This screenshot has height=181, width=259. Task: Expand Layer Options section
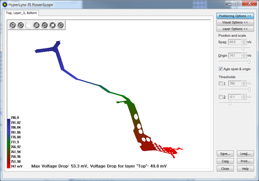pyautogui.click(x=235, y=29)
